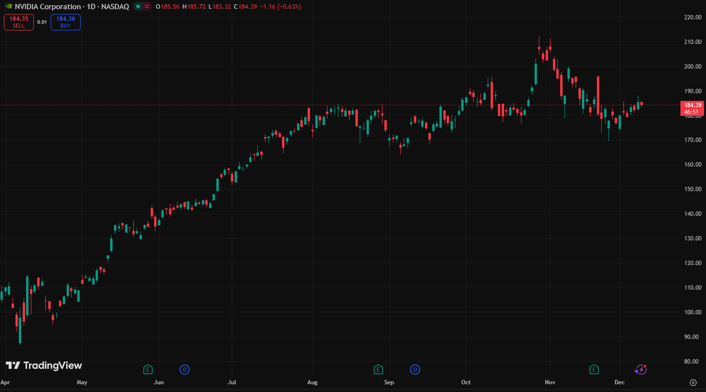
Task: Click the open value O185.56
Action: pos(168,6)
